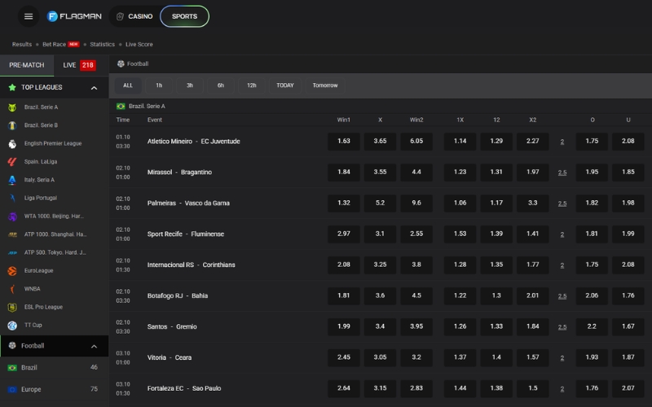Select the Pre-Match tab

tap(27, 65)
